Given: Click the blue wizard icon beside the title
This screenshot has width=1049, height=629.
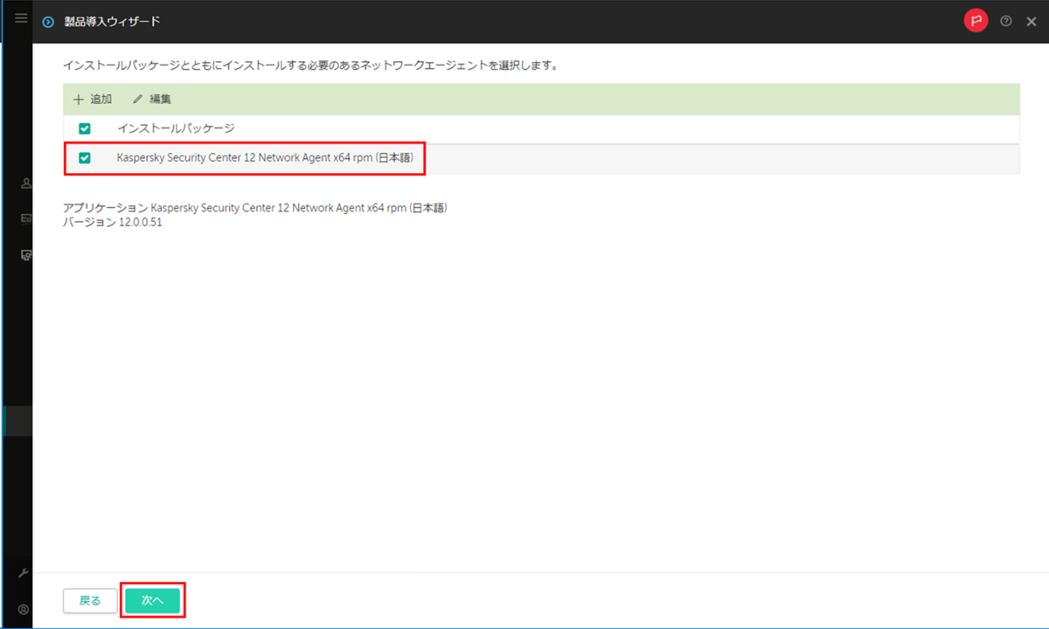Looking at the screenshot, I should tap(48, 20).
